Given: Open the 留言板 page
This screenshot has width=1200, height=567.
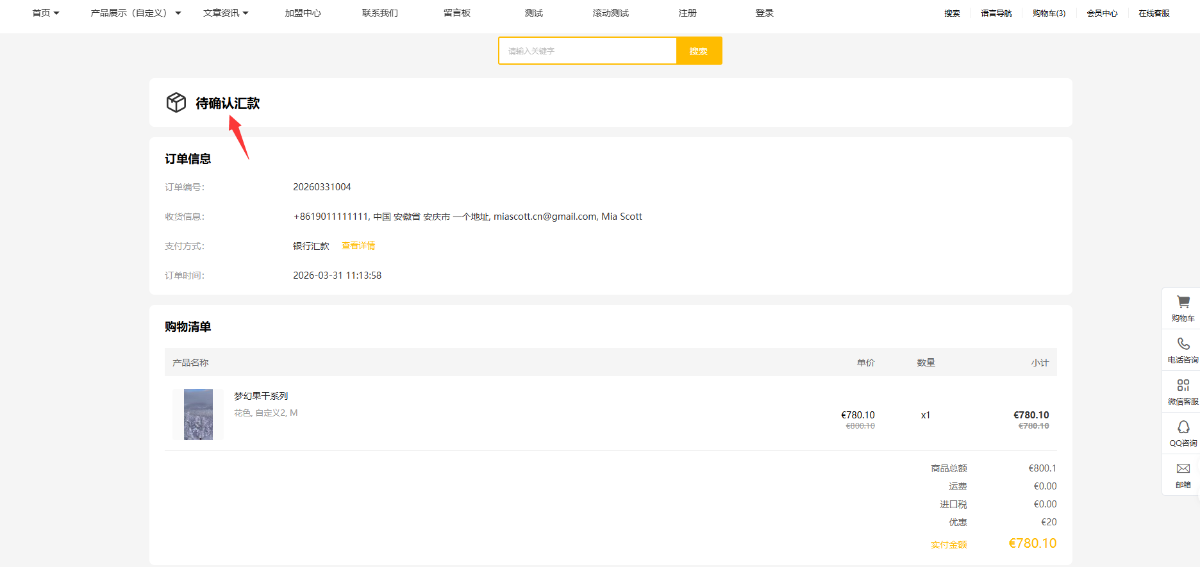Looking at the screenshot, I should click(456, 13).
